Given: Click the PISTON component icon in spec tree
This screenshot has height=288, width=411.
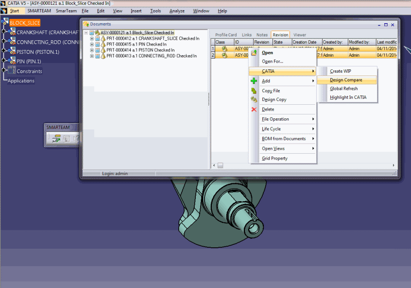Looking at the screenshot, I should (12, 51).
